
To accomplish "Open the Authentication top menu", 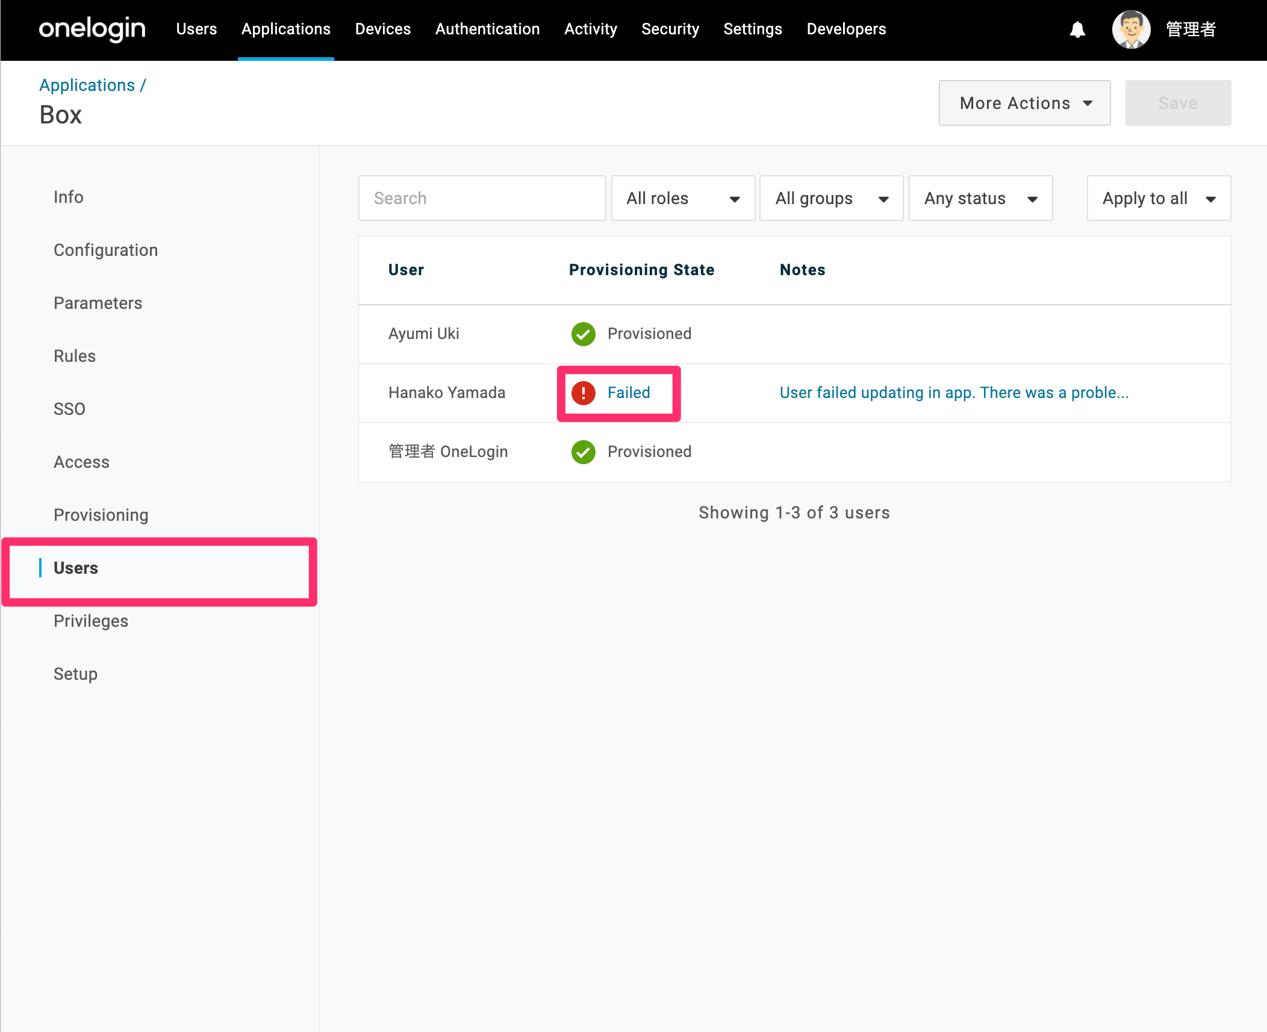I will 487,29.
